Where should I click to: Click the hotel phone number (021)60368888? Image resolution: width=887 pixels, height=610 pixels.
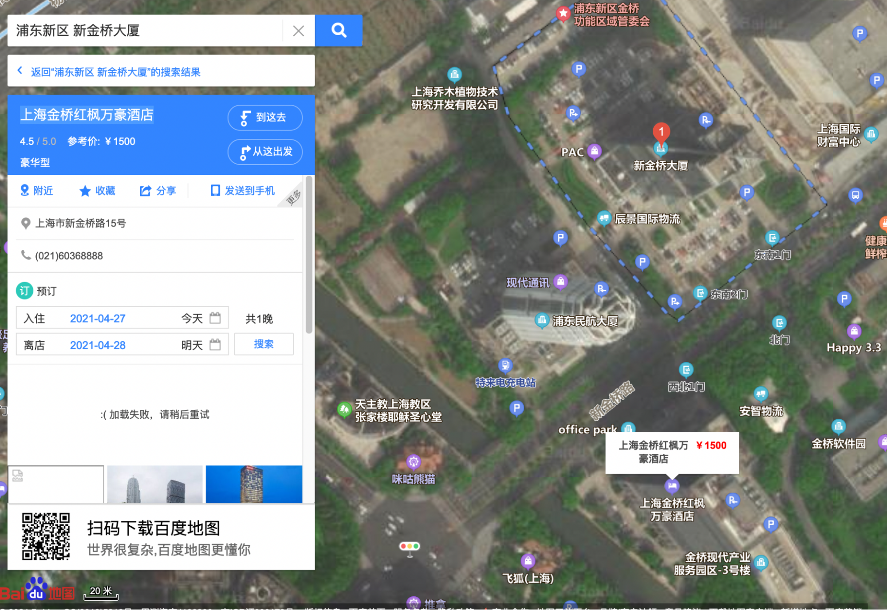tap(69, 256)
